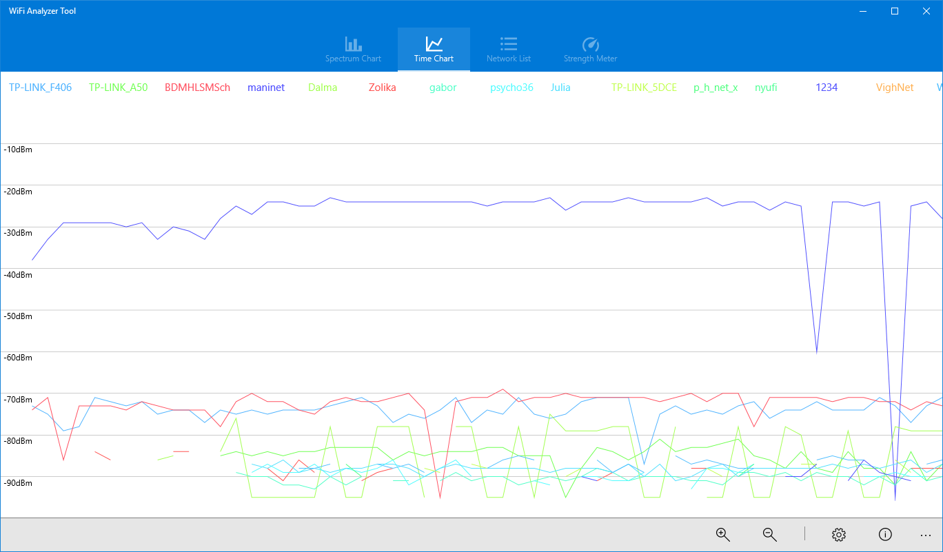Toggle the TP-LINK_F406 network trace
The width and height of the screenshot is (943, 552).
(40, 88)
